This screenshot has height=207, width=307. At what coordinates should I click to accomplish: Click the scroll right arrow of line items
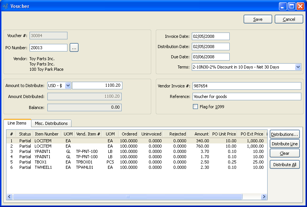(264, 197)
